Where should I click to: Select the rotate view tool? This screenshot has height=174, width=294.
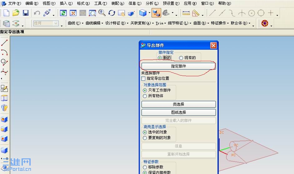pos(112,13)
